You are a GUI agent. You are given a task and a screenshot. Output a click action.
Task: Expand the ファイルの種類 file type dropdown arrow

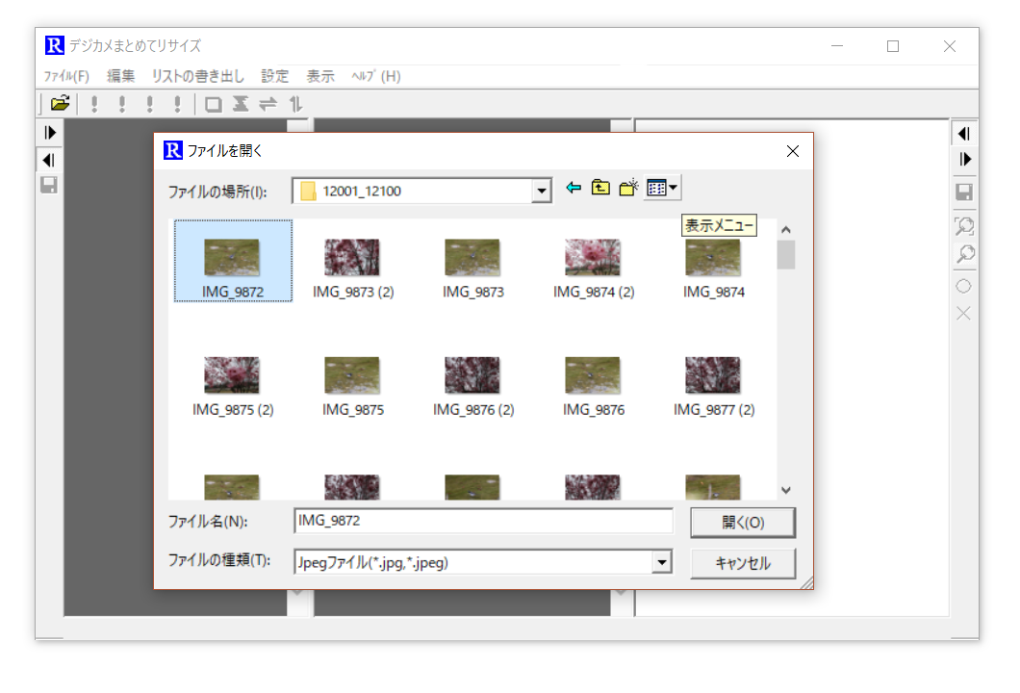click(x=662, y=562)
